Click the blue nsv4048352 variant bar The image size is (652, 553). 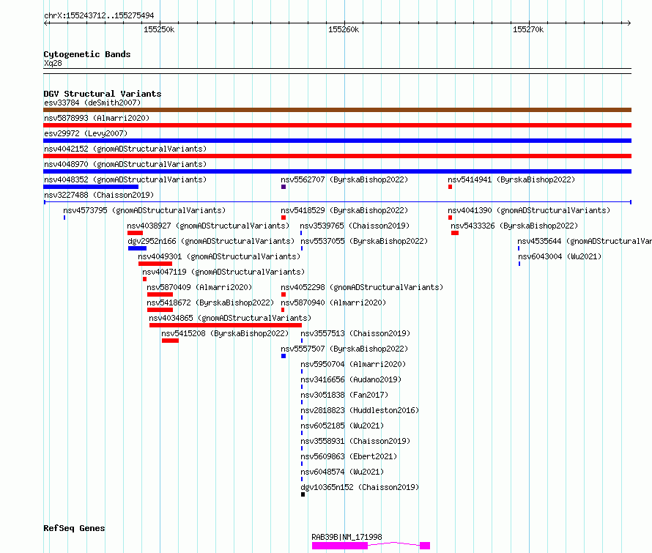pos(91,187)
